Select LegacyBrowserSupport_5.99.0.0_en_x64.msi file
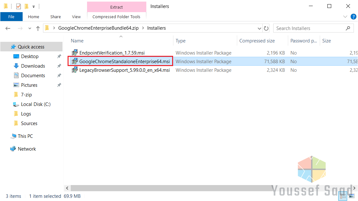Screen dimensions: 358x201 click(x=124, y=70)
